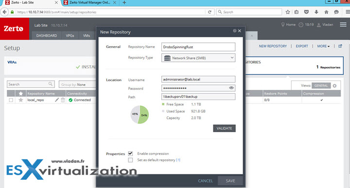This screenshot has height=188, width=350.
Task: Click the Home location pin icon
Action: (283, 24)
